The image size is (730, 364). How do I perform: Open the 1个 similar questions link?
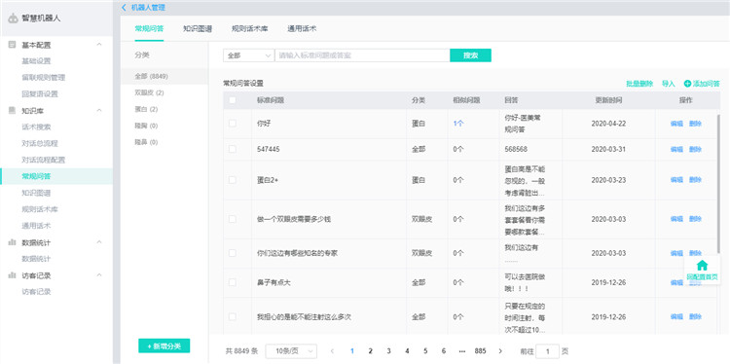tap(458, 124)
